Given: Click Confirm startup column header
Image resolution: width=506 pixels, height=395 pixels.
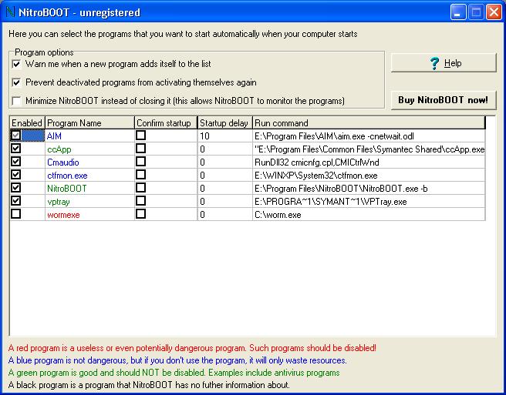Looking at the screenshot, I should tap(166, 122).
